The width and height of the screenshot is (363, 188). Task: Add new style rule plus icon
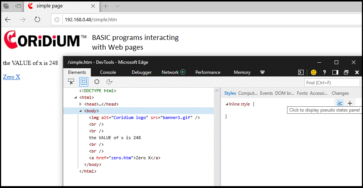click(350, 104)
